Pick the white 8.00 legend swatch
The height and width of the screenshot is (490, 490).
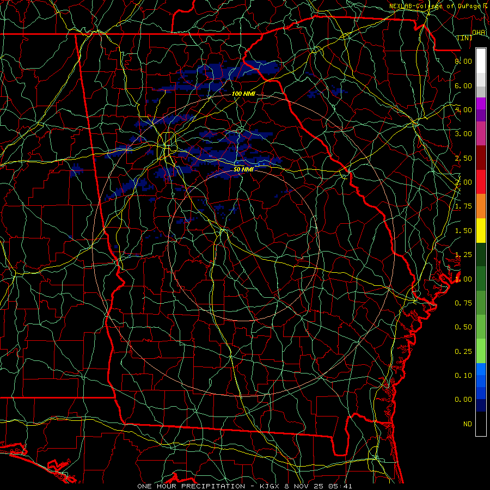(x=481, y=61)
